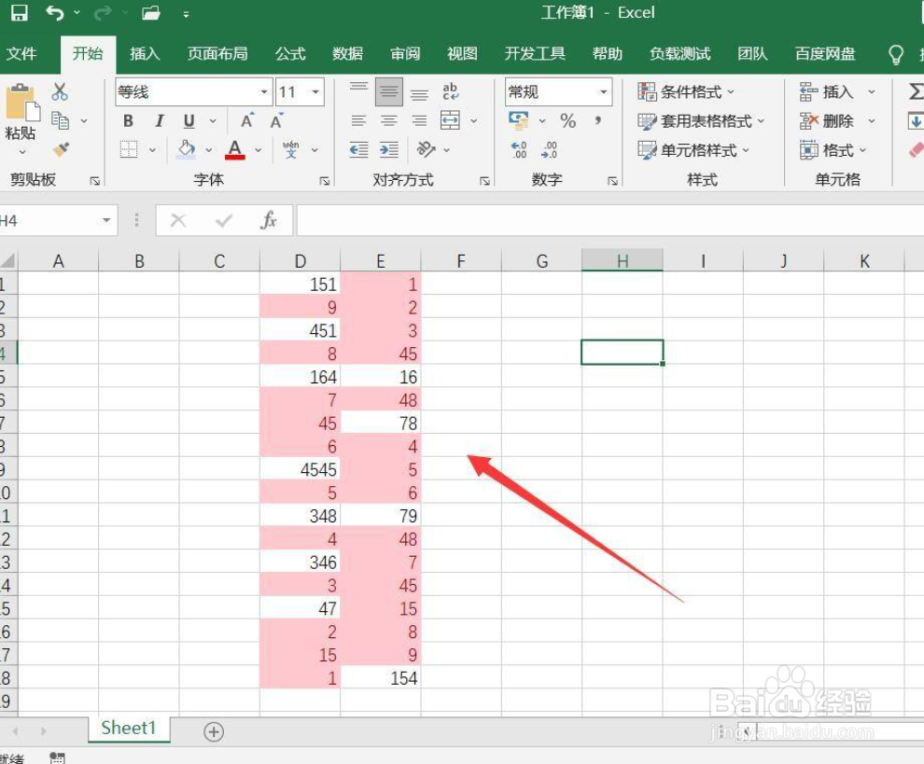The image size is (924, 764).
Task: Open the font size dropdown showing 11
Action: click(x=315, y=92)
